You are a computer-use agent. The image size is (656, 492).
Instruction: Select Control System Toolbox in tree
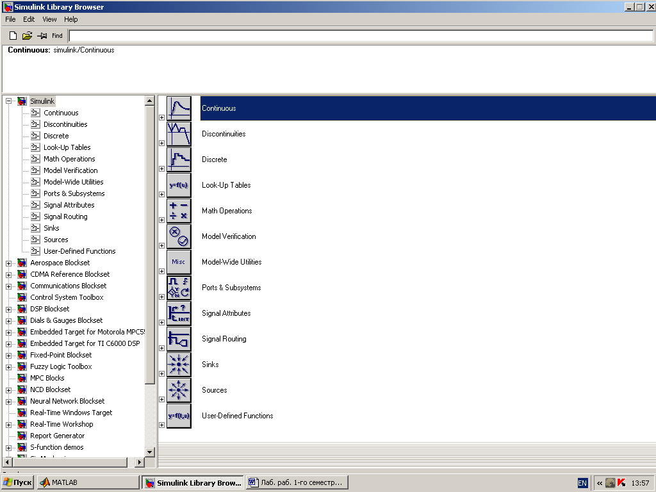point(67,297)
